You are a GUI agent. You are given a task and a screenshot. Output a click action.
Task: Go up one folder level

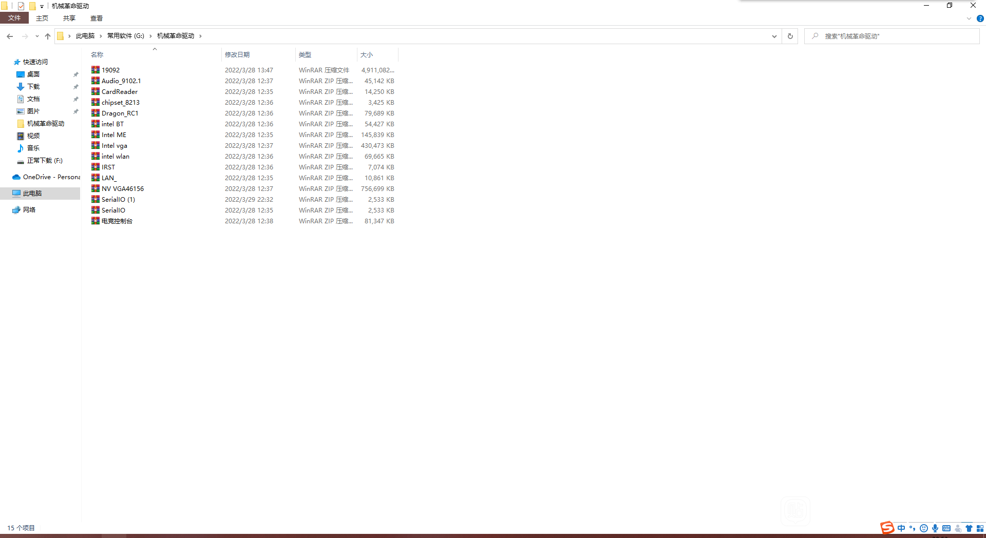pos(48,36)
